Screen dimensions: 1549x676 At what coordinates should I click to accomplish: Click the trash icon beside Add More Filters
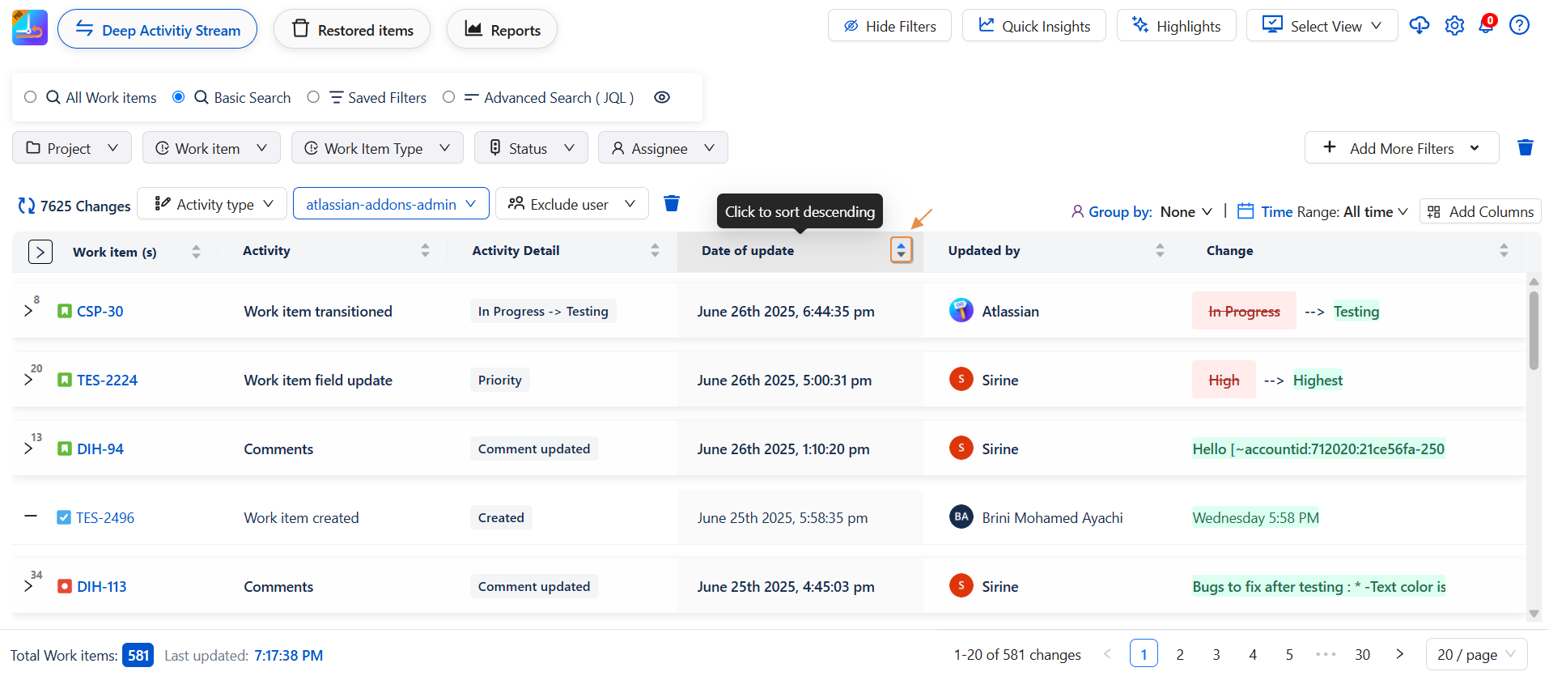pyautogui.click(x=1525, y=147)
